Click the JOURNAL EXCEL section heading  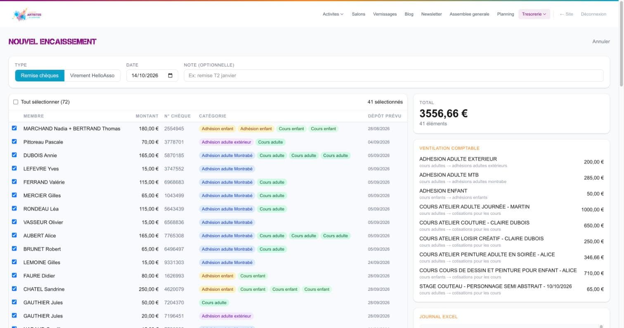tap(438, 317)
